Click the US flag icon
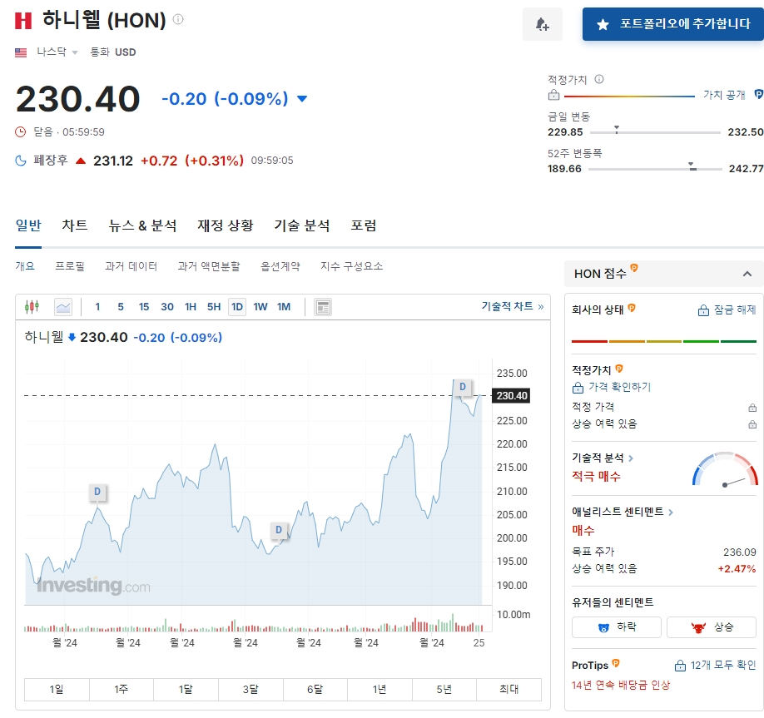Viewport: 764px width, 718px height. pyautogui.click(x=21, y=52)
